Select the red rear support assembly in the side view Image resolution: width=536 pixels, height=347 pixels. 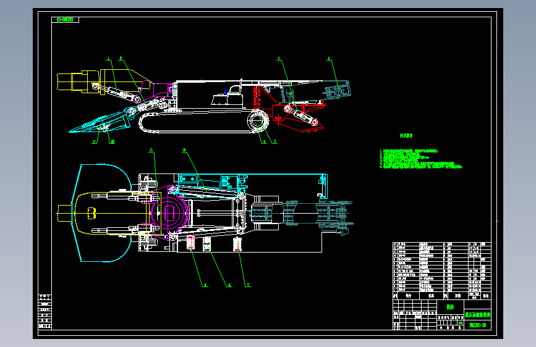click(289, 109)
